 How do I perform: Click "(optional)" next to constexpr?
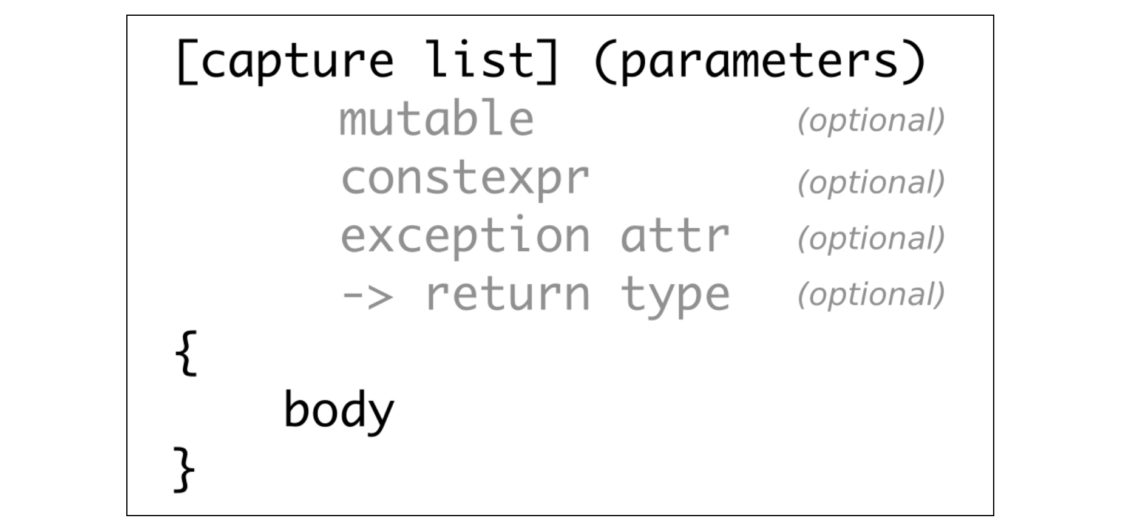point(871,183)
